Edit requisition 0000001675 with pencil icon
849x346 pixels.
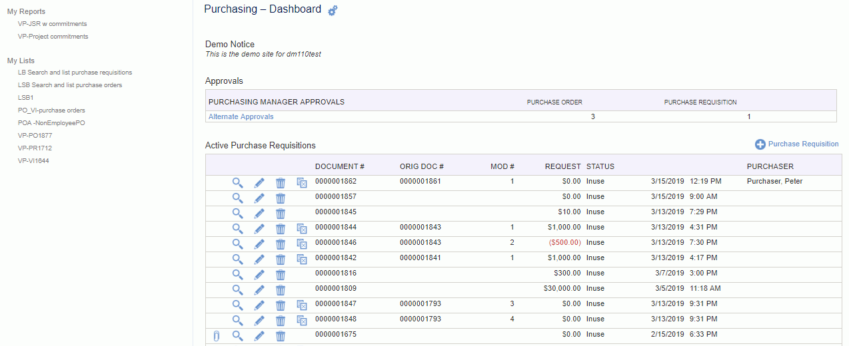259,335
